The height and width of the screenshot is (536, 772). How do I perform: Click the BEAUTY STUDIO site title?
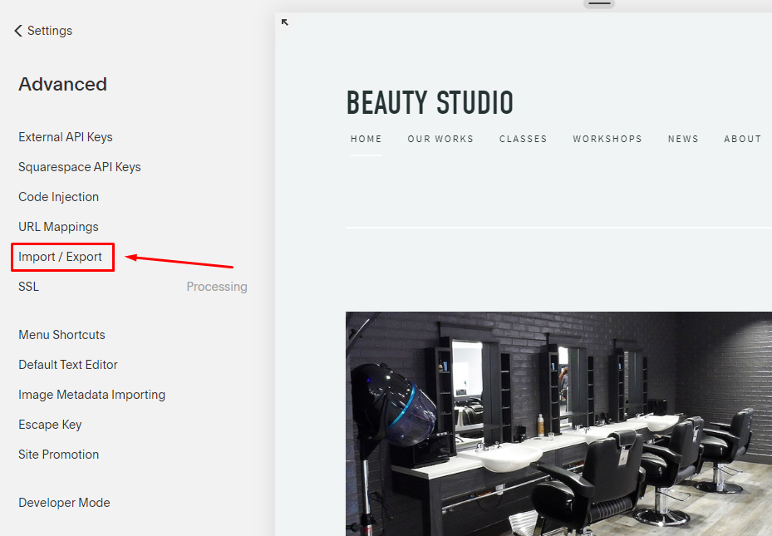tap(430, 104)
